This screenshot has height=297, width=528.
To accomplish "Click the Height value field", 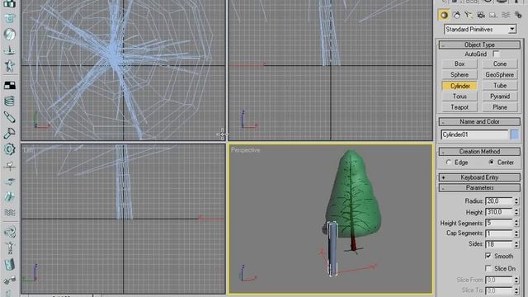I will pos(499,212).
